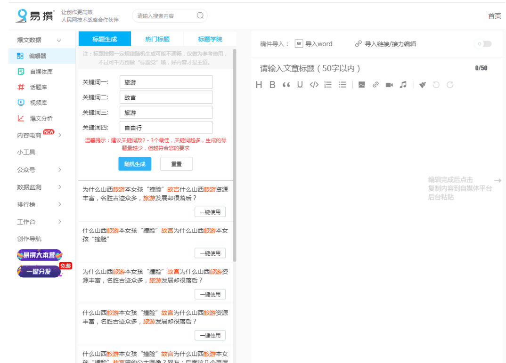Click the 重置 button

click(x=177, y=164)
